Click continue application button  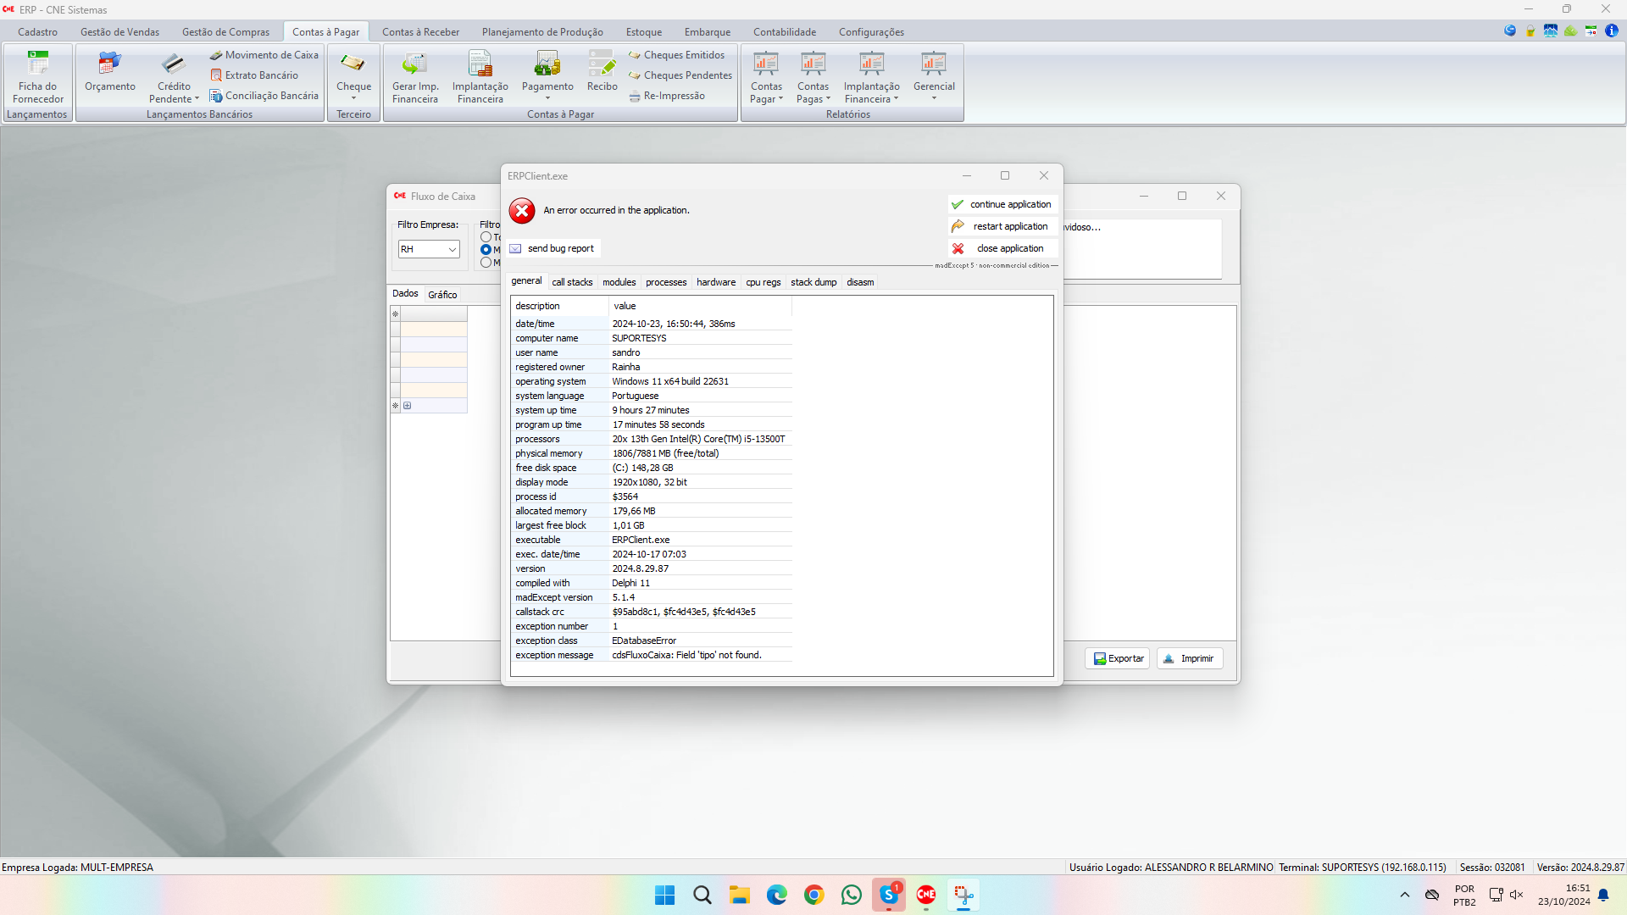(1002, 204)
